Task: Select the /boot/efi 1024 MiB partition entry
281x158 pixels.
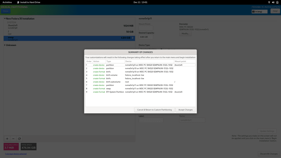Action: (x=69, y=26)
